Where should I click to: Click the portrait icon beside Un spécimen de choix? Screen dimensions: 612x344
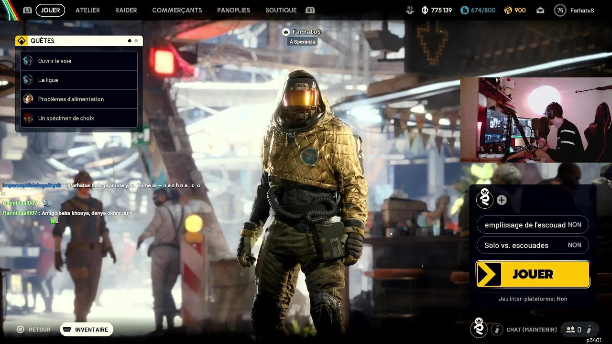[x=28, y=118]
